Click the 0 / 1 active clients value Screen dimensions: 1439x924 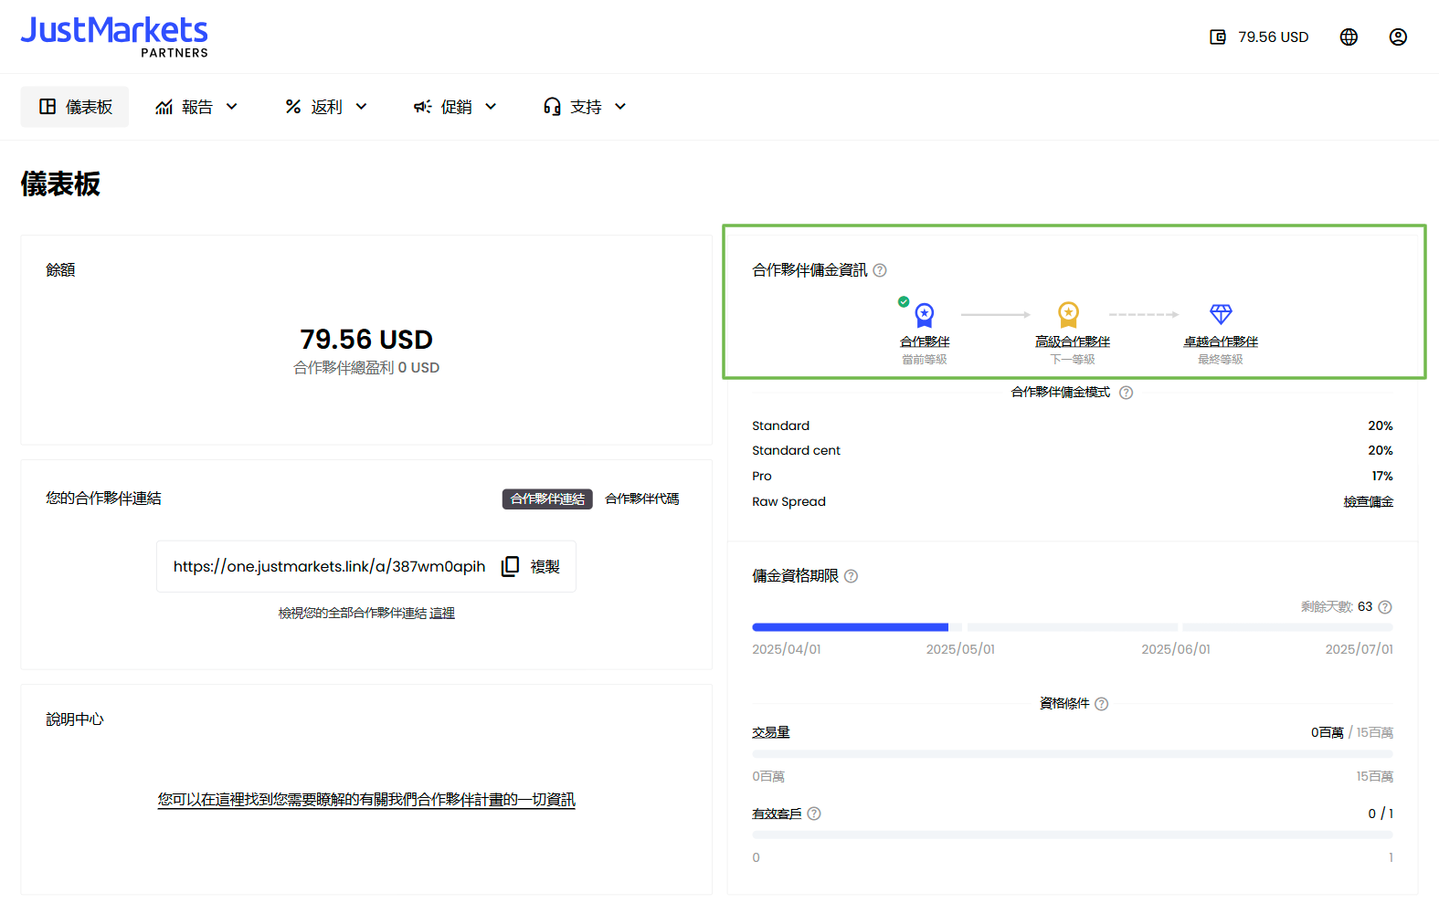pos(1381,814)
